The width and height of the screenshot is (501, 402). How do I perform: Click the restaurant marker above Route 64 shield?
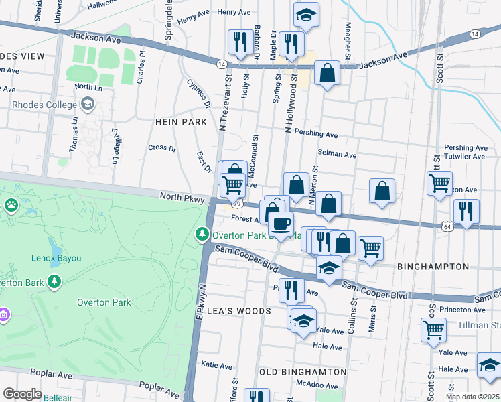point(466,212)
